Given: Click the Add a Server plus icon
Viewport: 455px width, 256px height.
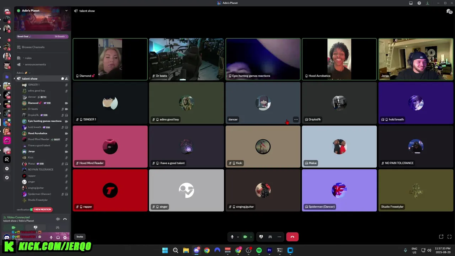Looking at the screenshot, I should (x=7, y=169).
